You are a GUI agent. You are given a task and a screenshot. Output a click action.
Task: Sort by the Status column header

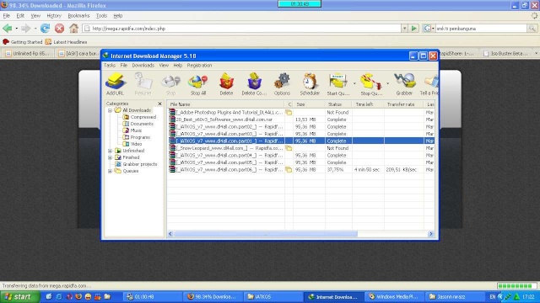pyautogui.click(x=338, y=104)
